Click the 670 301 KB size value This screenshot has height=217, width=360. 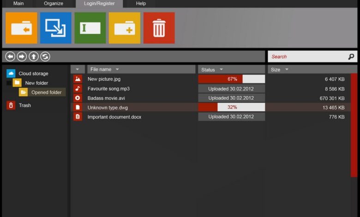[x=332, y=98]
